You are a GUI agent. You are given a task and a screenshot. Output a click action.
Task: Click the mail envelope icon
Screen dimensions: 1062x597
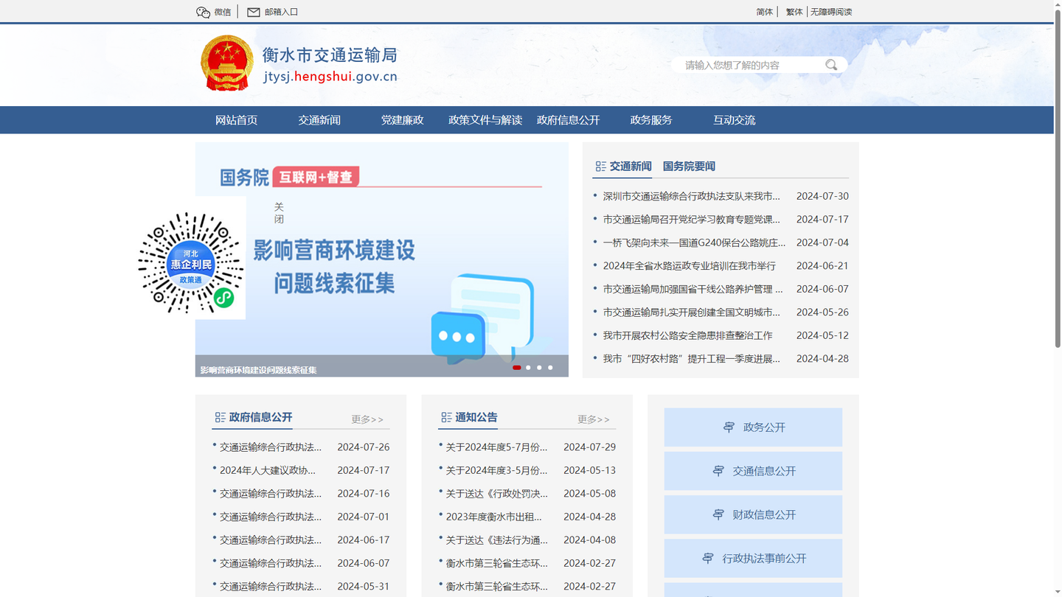click(254, 12)
